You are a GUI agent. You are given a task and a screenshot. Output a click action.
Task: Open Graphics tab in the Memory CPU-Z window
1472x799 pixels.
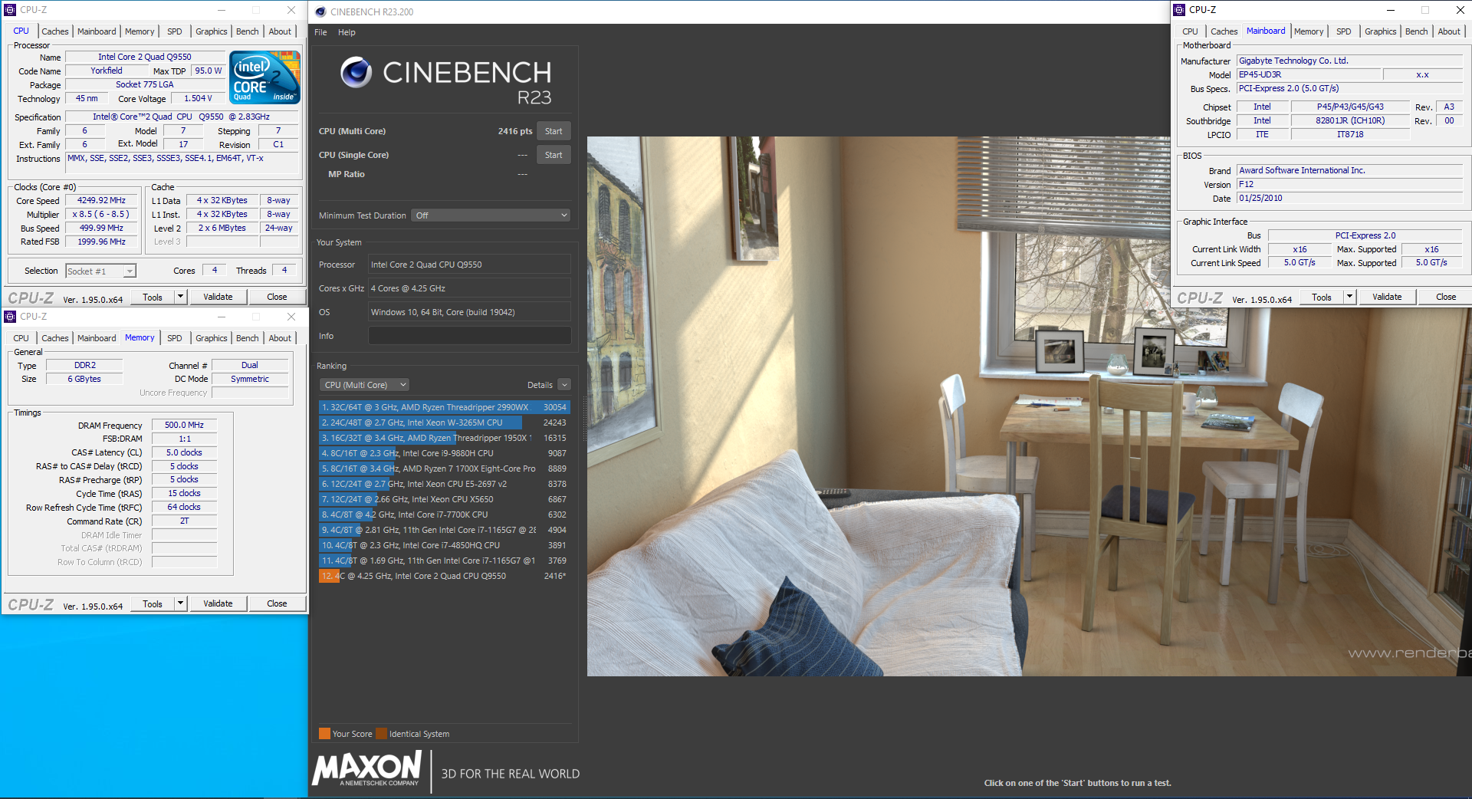click(x=212, y=338)
